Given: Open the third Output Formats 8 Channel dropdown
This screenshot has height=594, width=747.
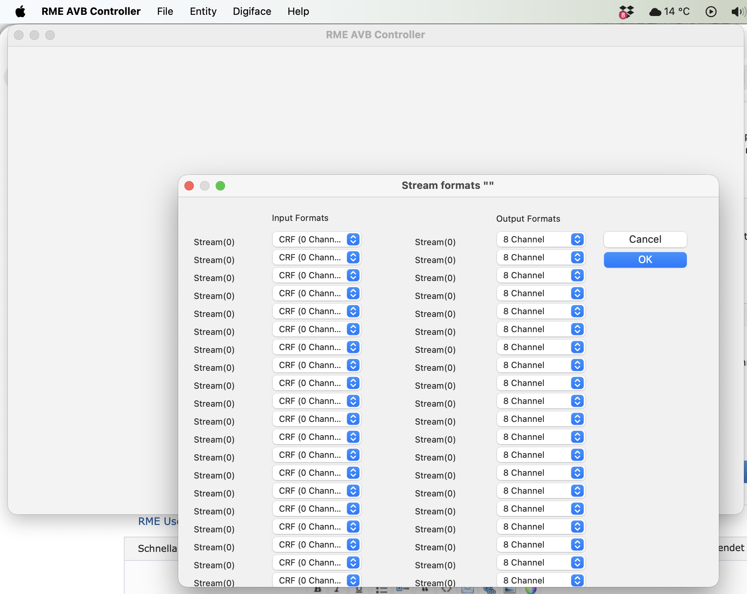Looking at the screenshot, I should click(541, 276).
